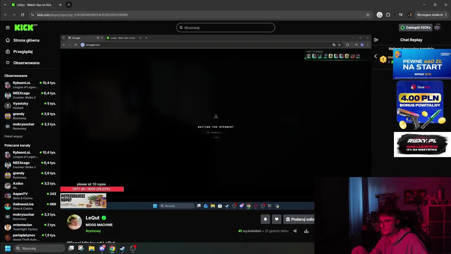This screenshot has width=451, height=254.
Task: Open Steam from the taskbar
Action: (x=122, y=248)
